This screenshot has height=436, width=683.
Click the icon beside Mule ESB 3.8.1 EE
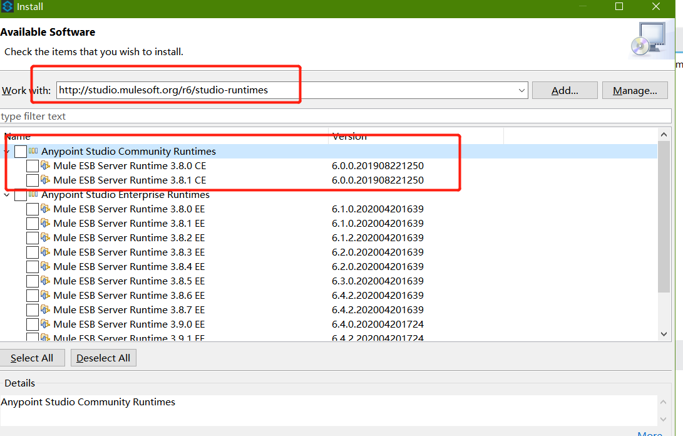45,223
